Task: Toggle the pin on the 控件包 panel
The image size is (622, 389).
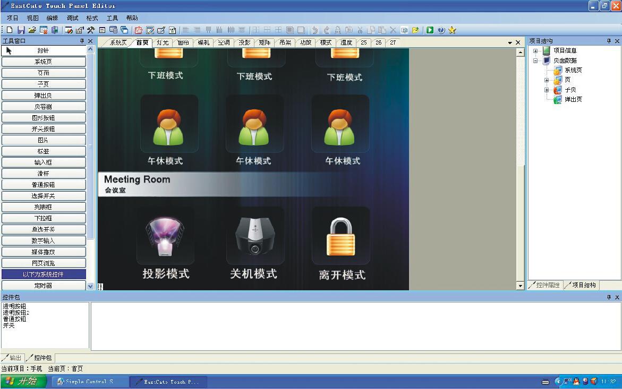Action: point(610,298)
